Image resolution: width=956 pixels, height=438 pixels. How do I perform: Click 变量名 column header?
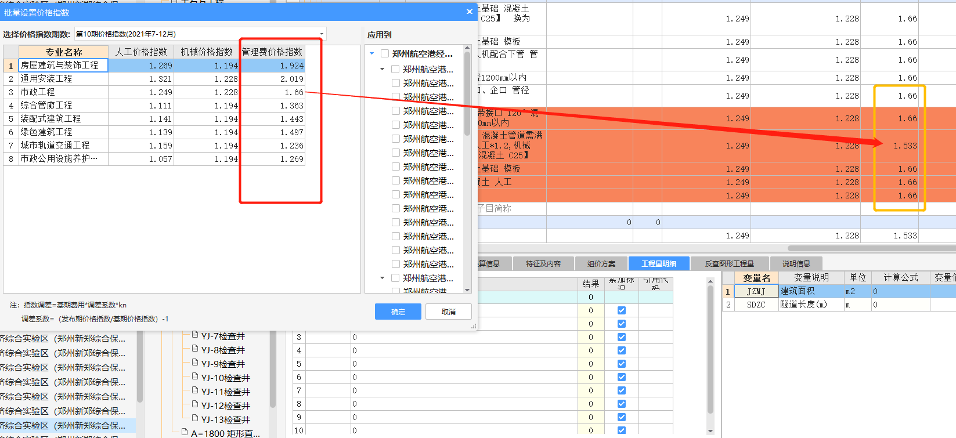[756, 278]
